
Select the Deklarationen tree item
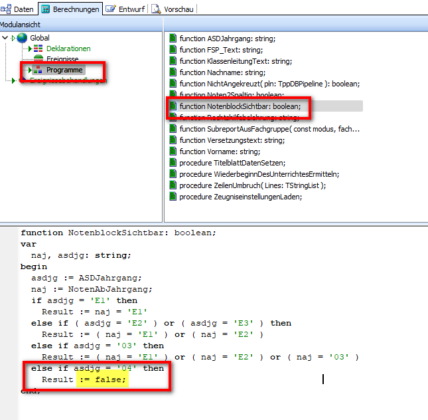(68, 49)
